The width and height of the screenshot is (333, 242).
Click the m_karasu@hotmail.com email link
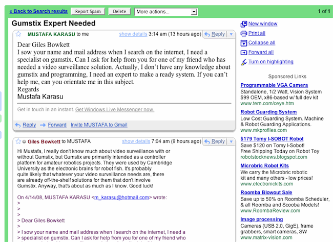(122, 198)
